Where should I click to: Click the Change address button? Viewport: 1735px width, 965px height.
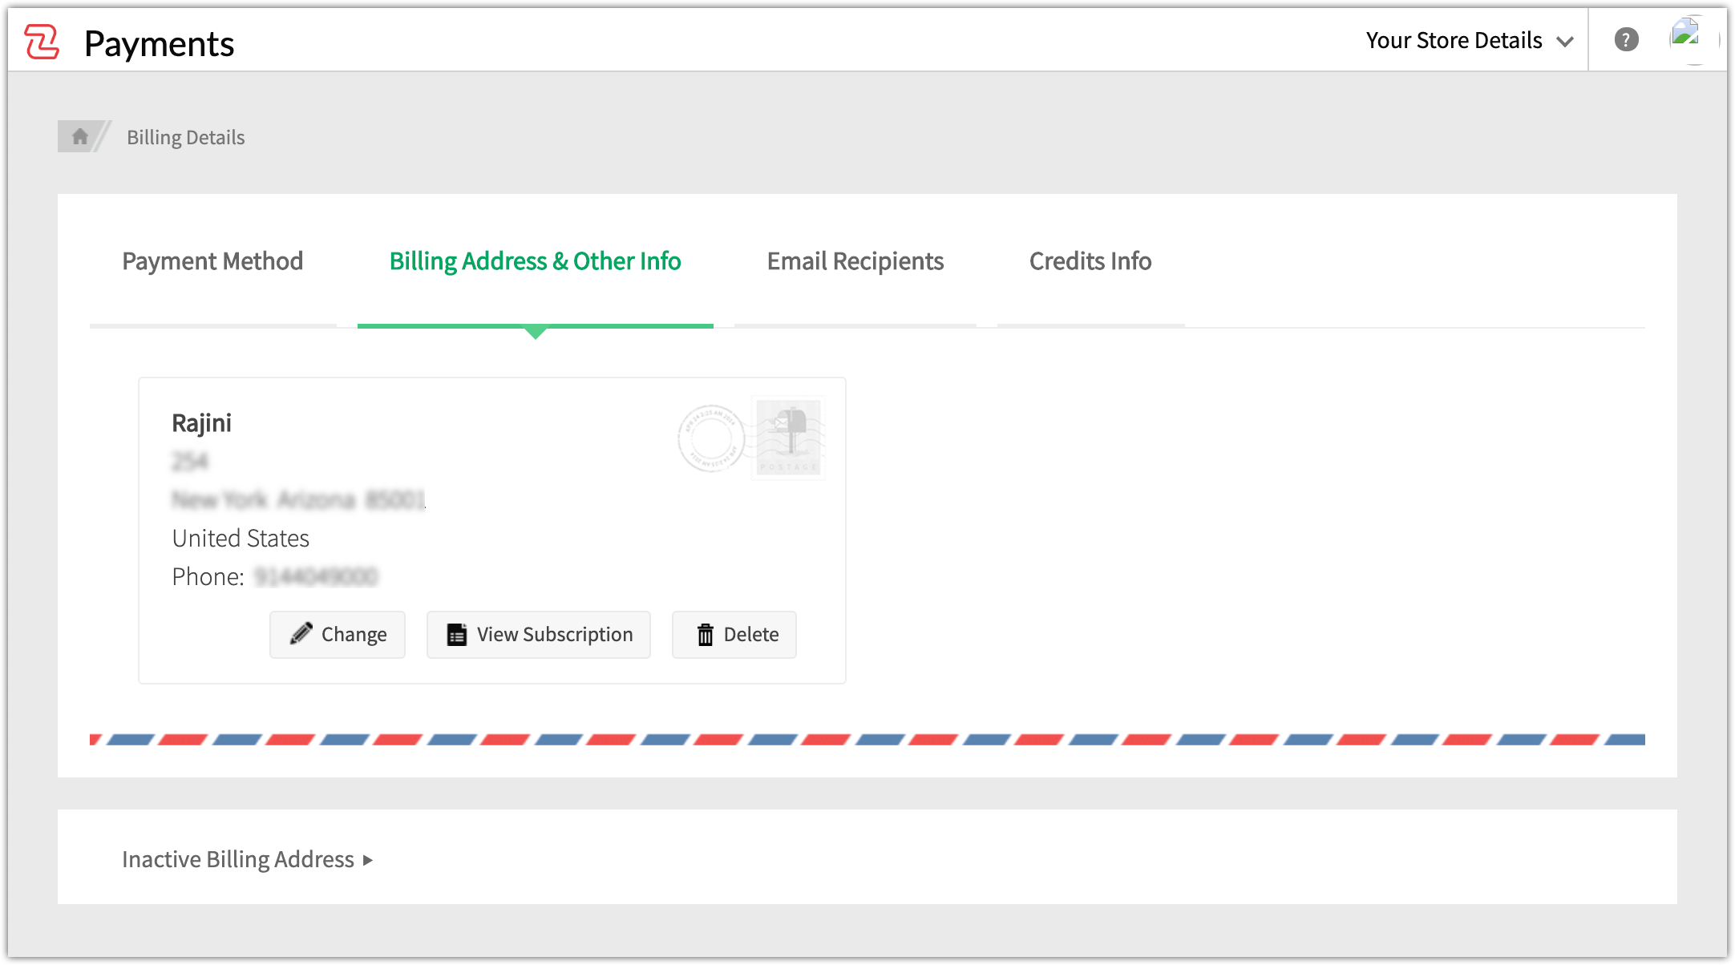338,635
